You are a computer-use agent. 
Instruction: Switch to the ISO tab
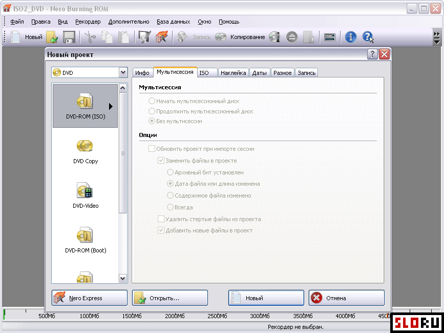pyautogui.click(x=207, y=73)
